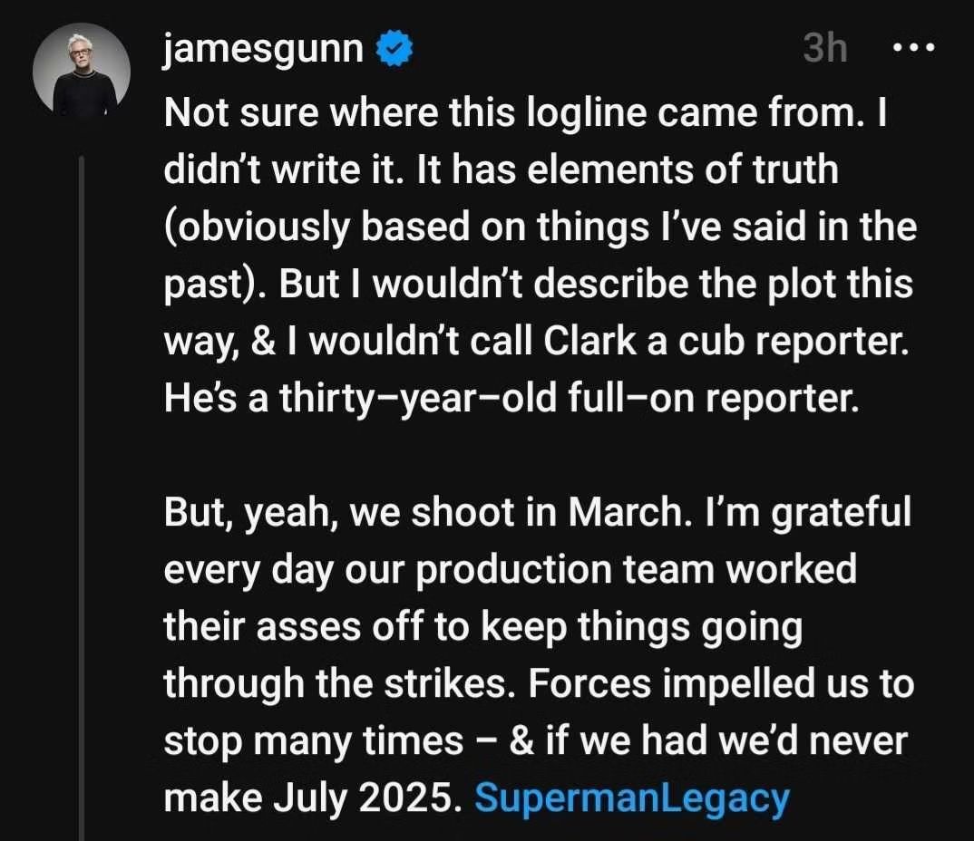The image size is (974, 841).
Task: Click the line "their asses off to keep things going"
Action: tap(483, 627)
